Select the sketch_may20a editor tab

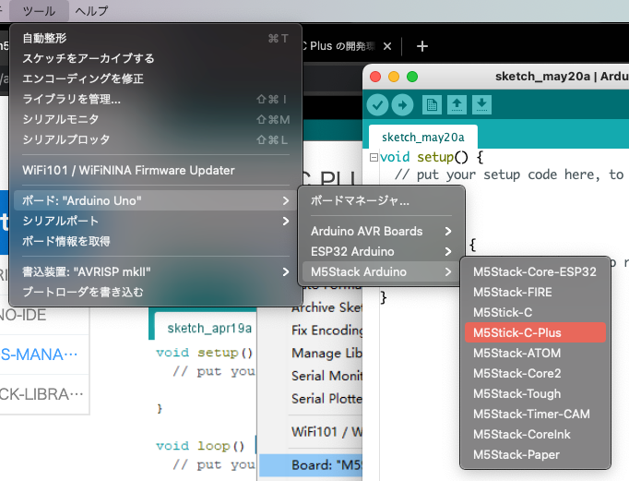(x=422, y=137)
